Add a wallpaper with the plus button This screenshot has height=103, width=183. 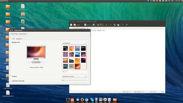pyautogui.click(x=63, y=71)
